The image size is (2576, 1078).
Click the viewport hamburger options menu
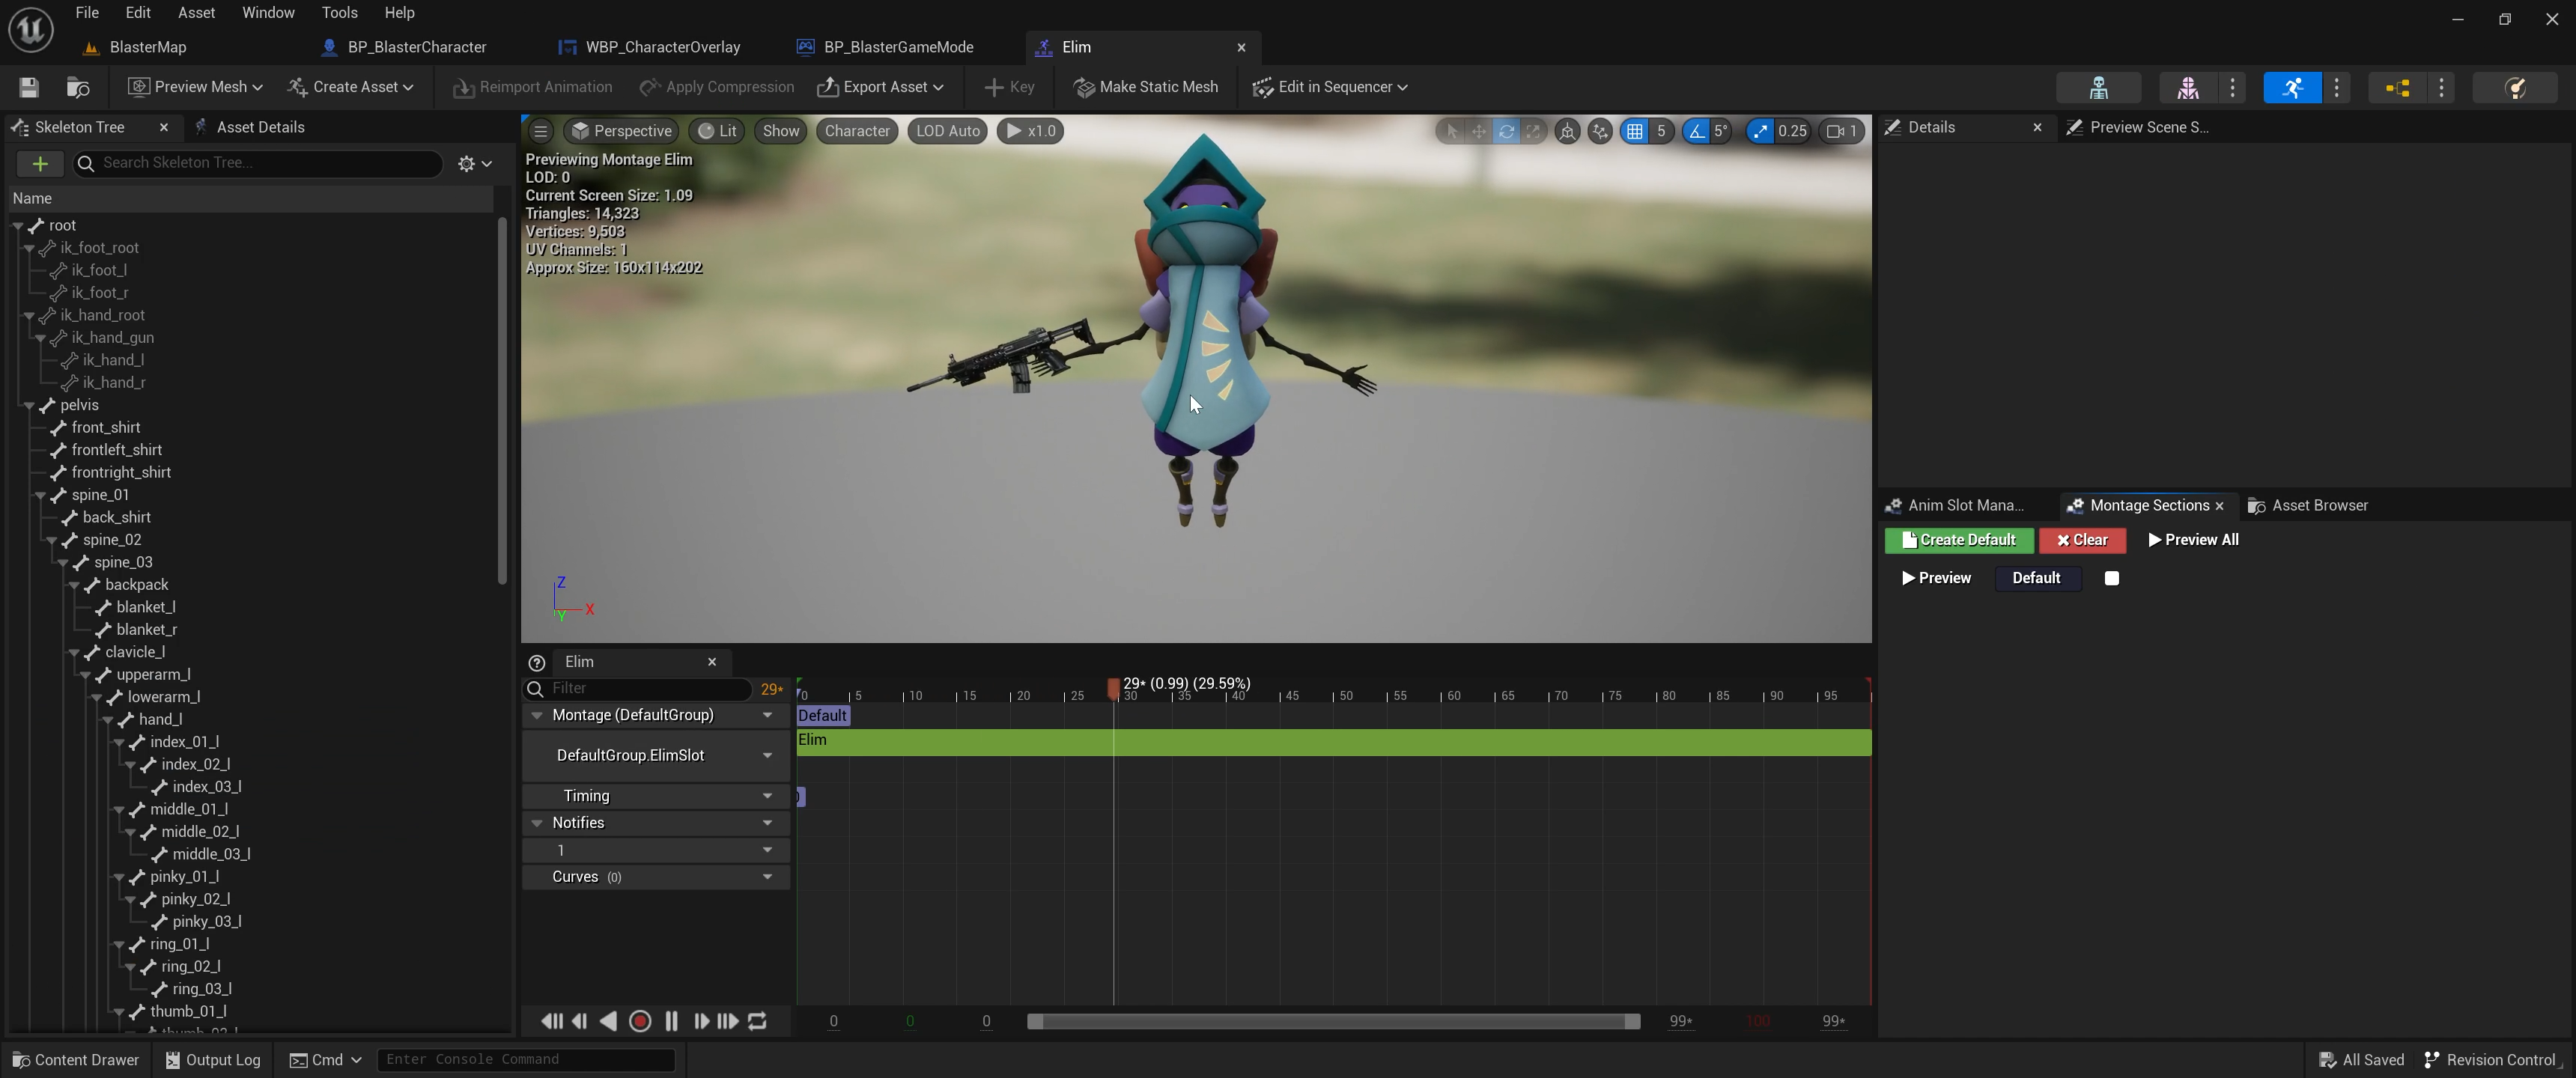[540, 131]
